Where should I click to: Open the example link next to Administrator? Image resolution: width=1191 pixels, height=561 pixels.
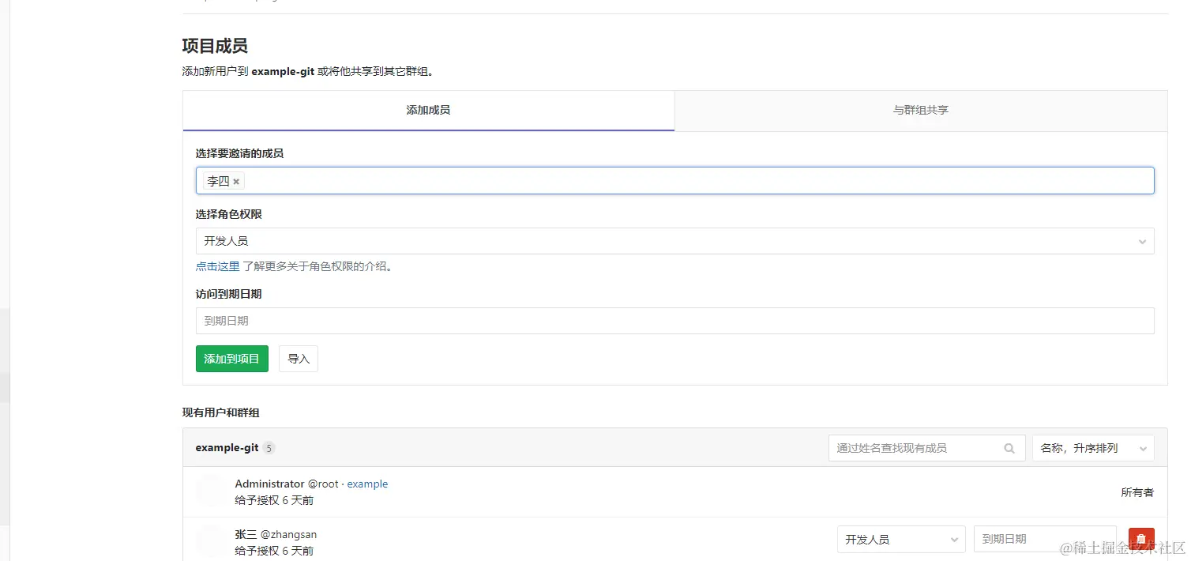coord(367,484)
